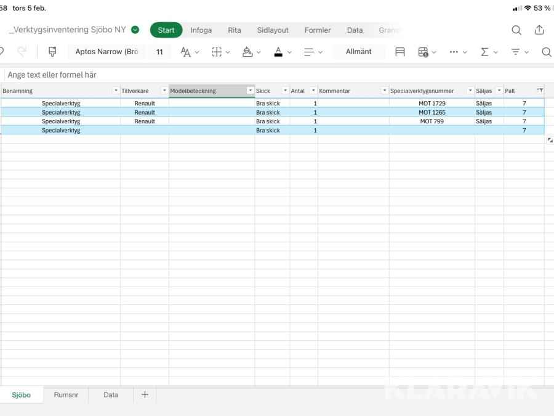
Task: Add a new sheet with plus button
Action: coord(145,394)
